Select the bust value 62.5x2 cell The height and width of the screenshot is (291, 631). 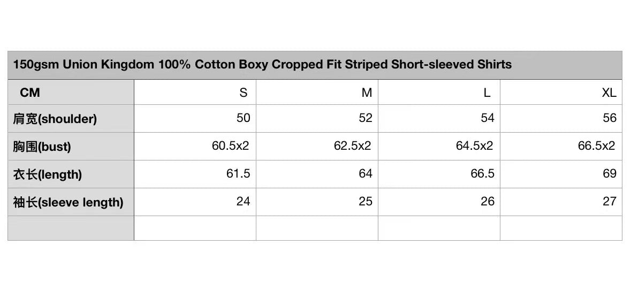(317, 146)
